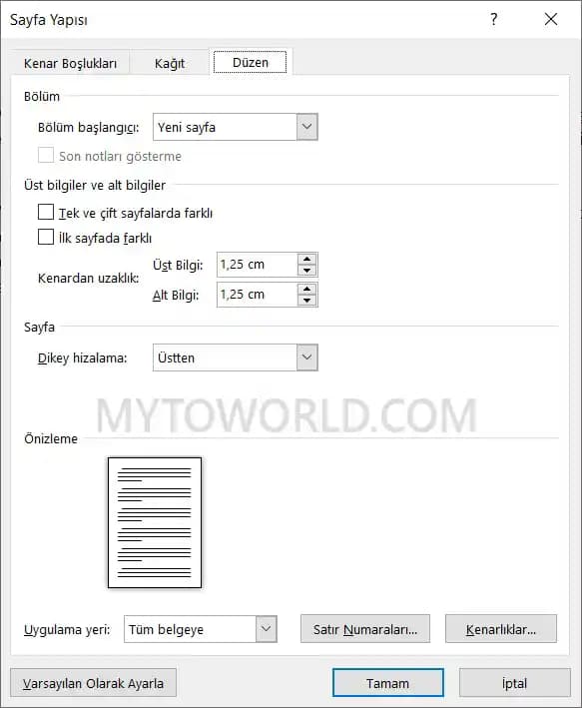Image resolution: width=582 pixels, height=708 pixels.
Task: Check İlk sayfada farklı option
Action: pos(46,237)
